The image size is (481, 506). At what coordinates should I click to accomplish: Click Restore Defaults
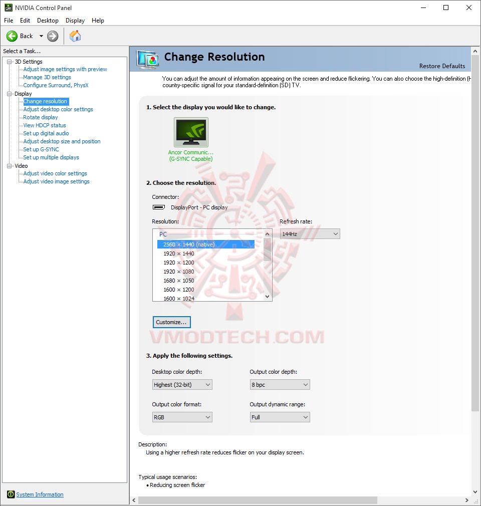[442, 66]
